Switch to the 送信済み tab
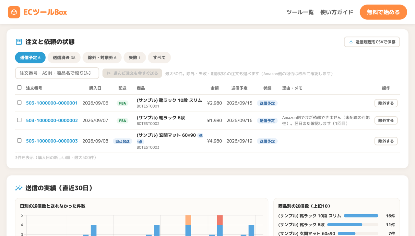Screen dimensions: 415x236 [64, 58]
